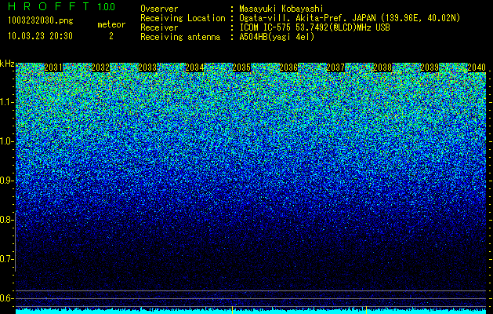Click observer name Masayuki Kobayashi
The width and height of the screenshot is (493, 314).
[x=281, y=9]
